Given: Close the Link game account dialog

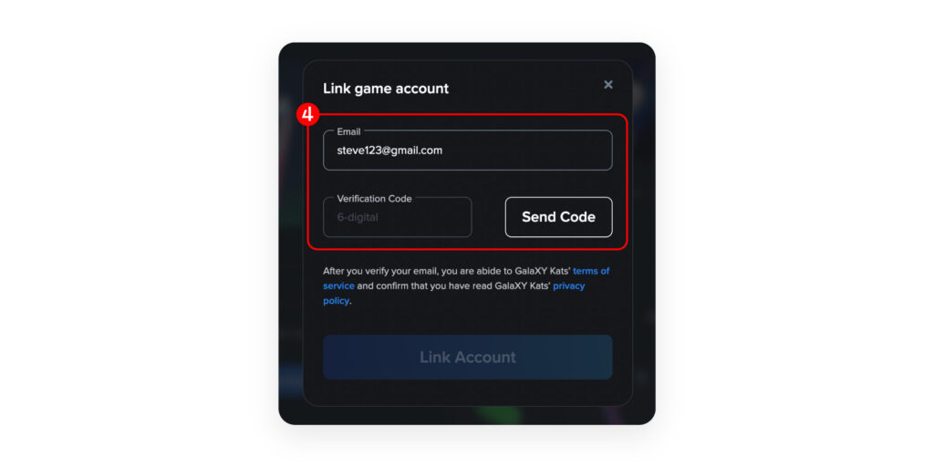Looking at the screenshot, I should tap(608, 85).
